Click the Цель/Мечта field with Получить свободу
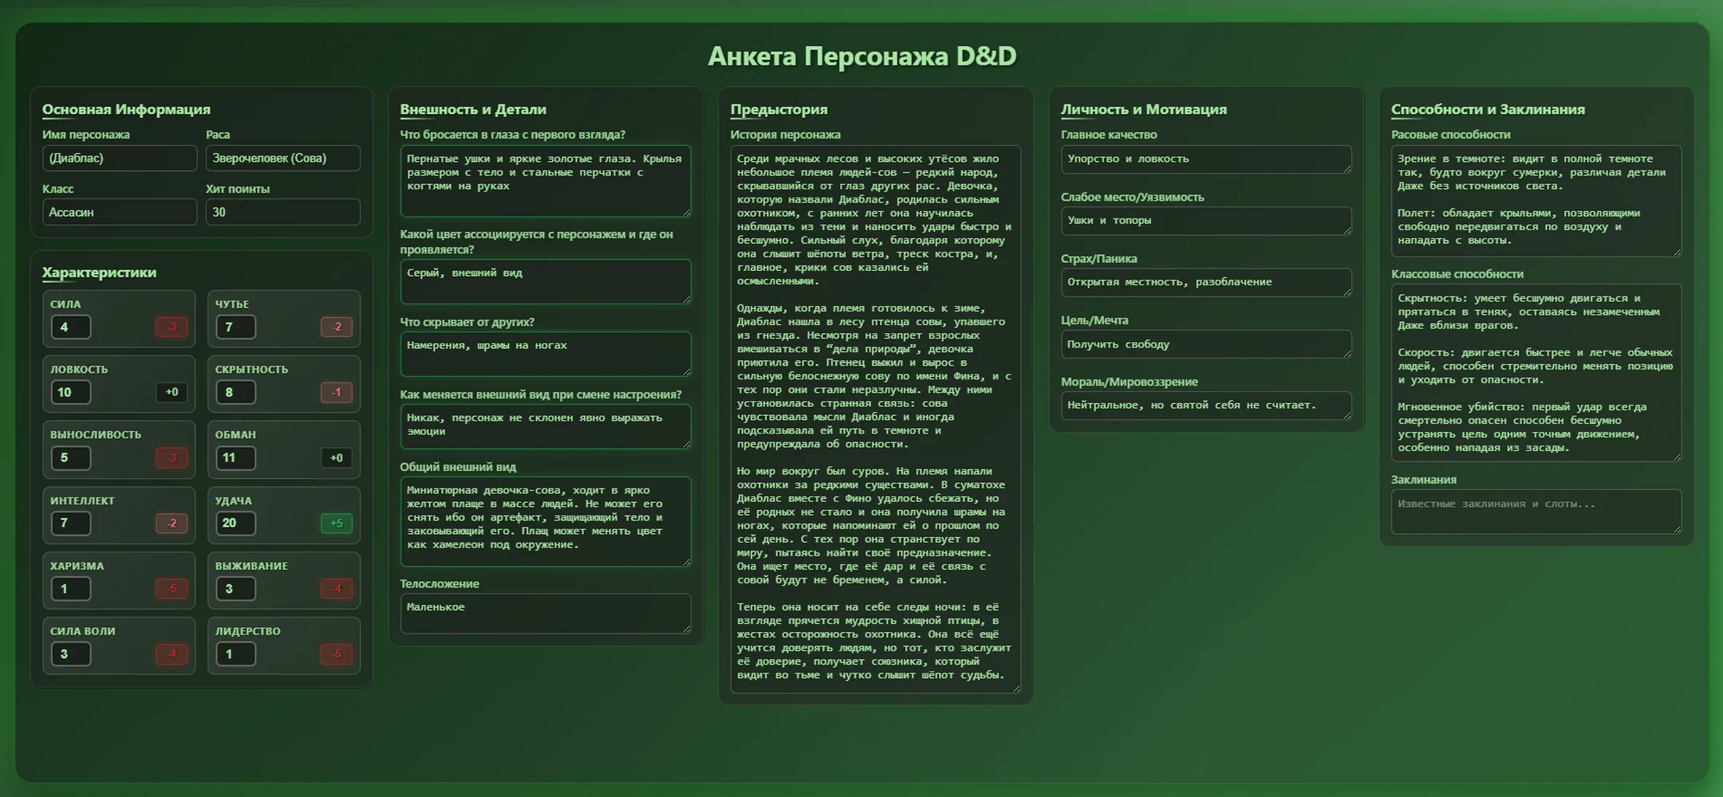The image size is (1723, 797). pyautogui.click(x=1206, y=344)
